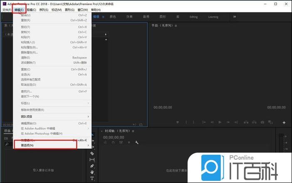Click the Play button in the program monitor
Viewport: 292px width, 183px height.
[x=220, y=122]
